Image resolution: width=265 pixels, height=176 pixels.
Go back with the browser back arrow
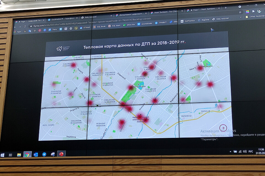click(15, 27)
